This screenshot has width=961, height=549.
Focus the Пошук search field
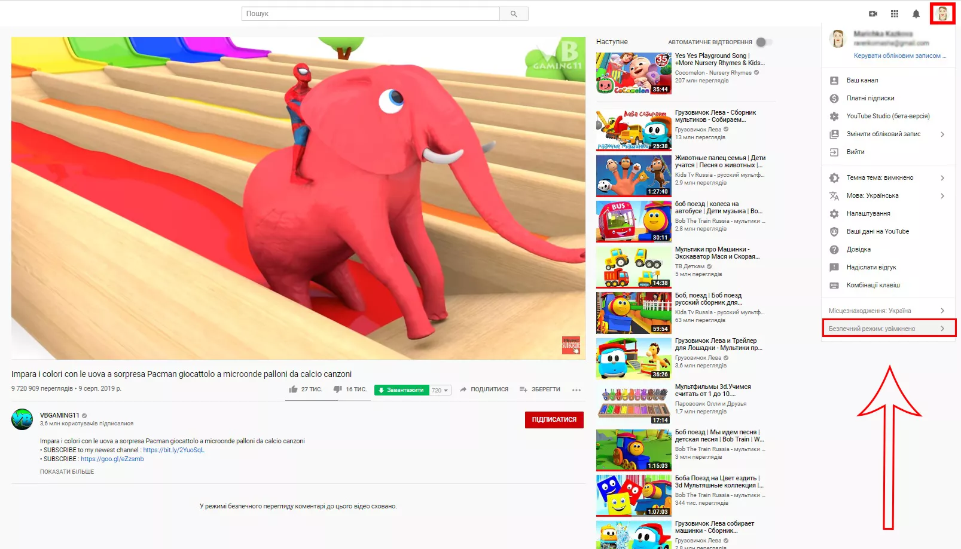371,14
